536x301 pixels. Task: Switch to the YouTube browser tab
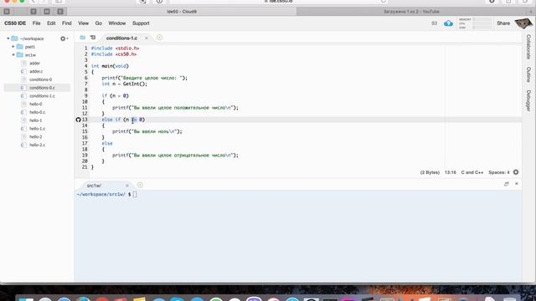coord(411,11)
